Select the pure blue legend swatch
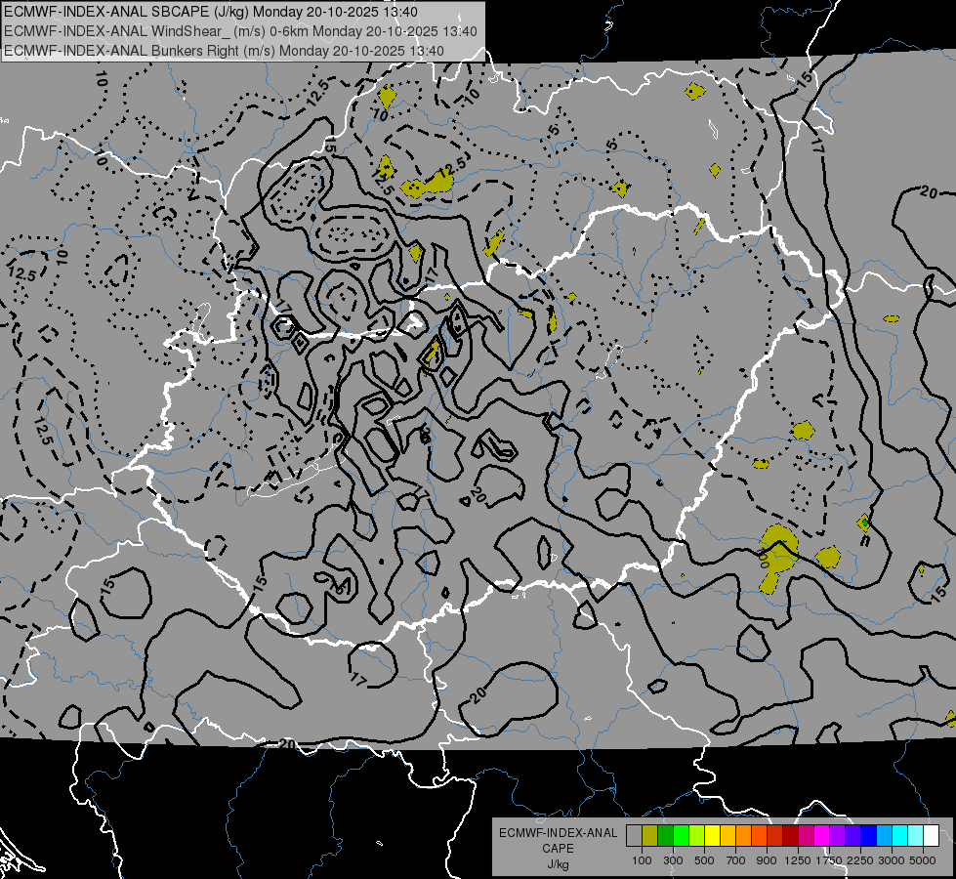Viewport: 956px width, 879px height. pos(869,836)
